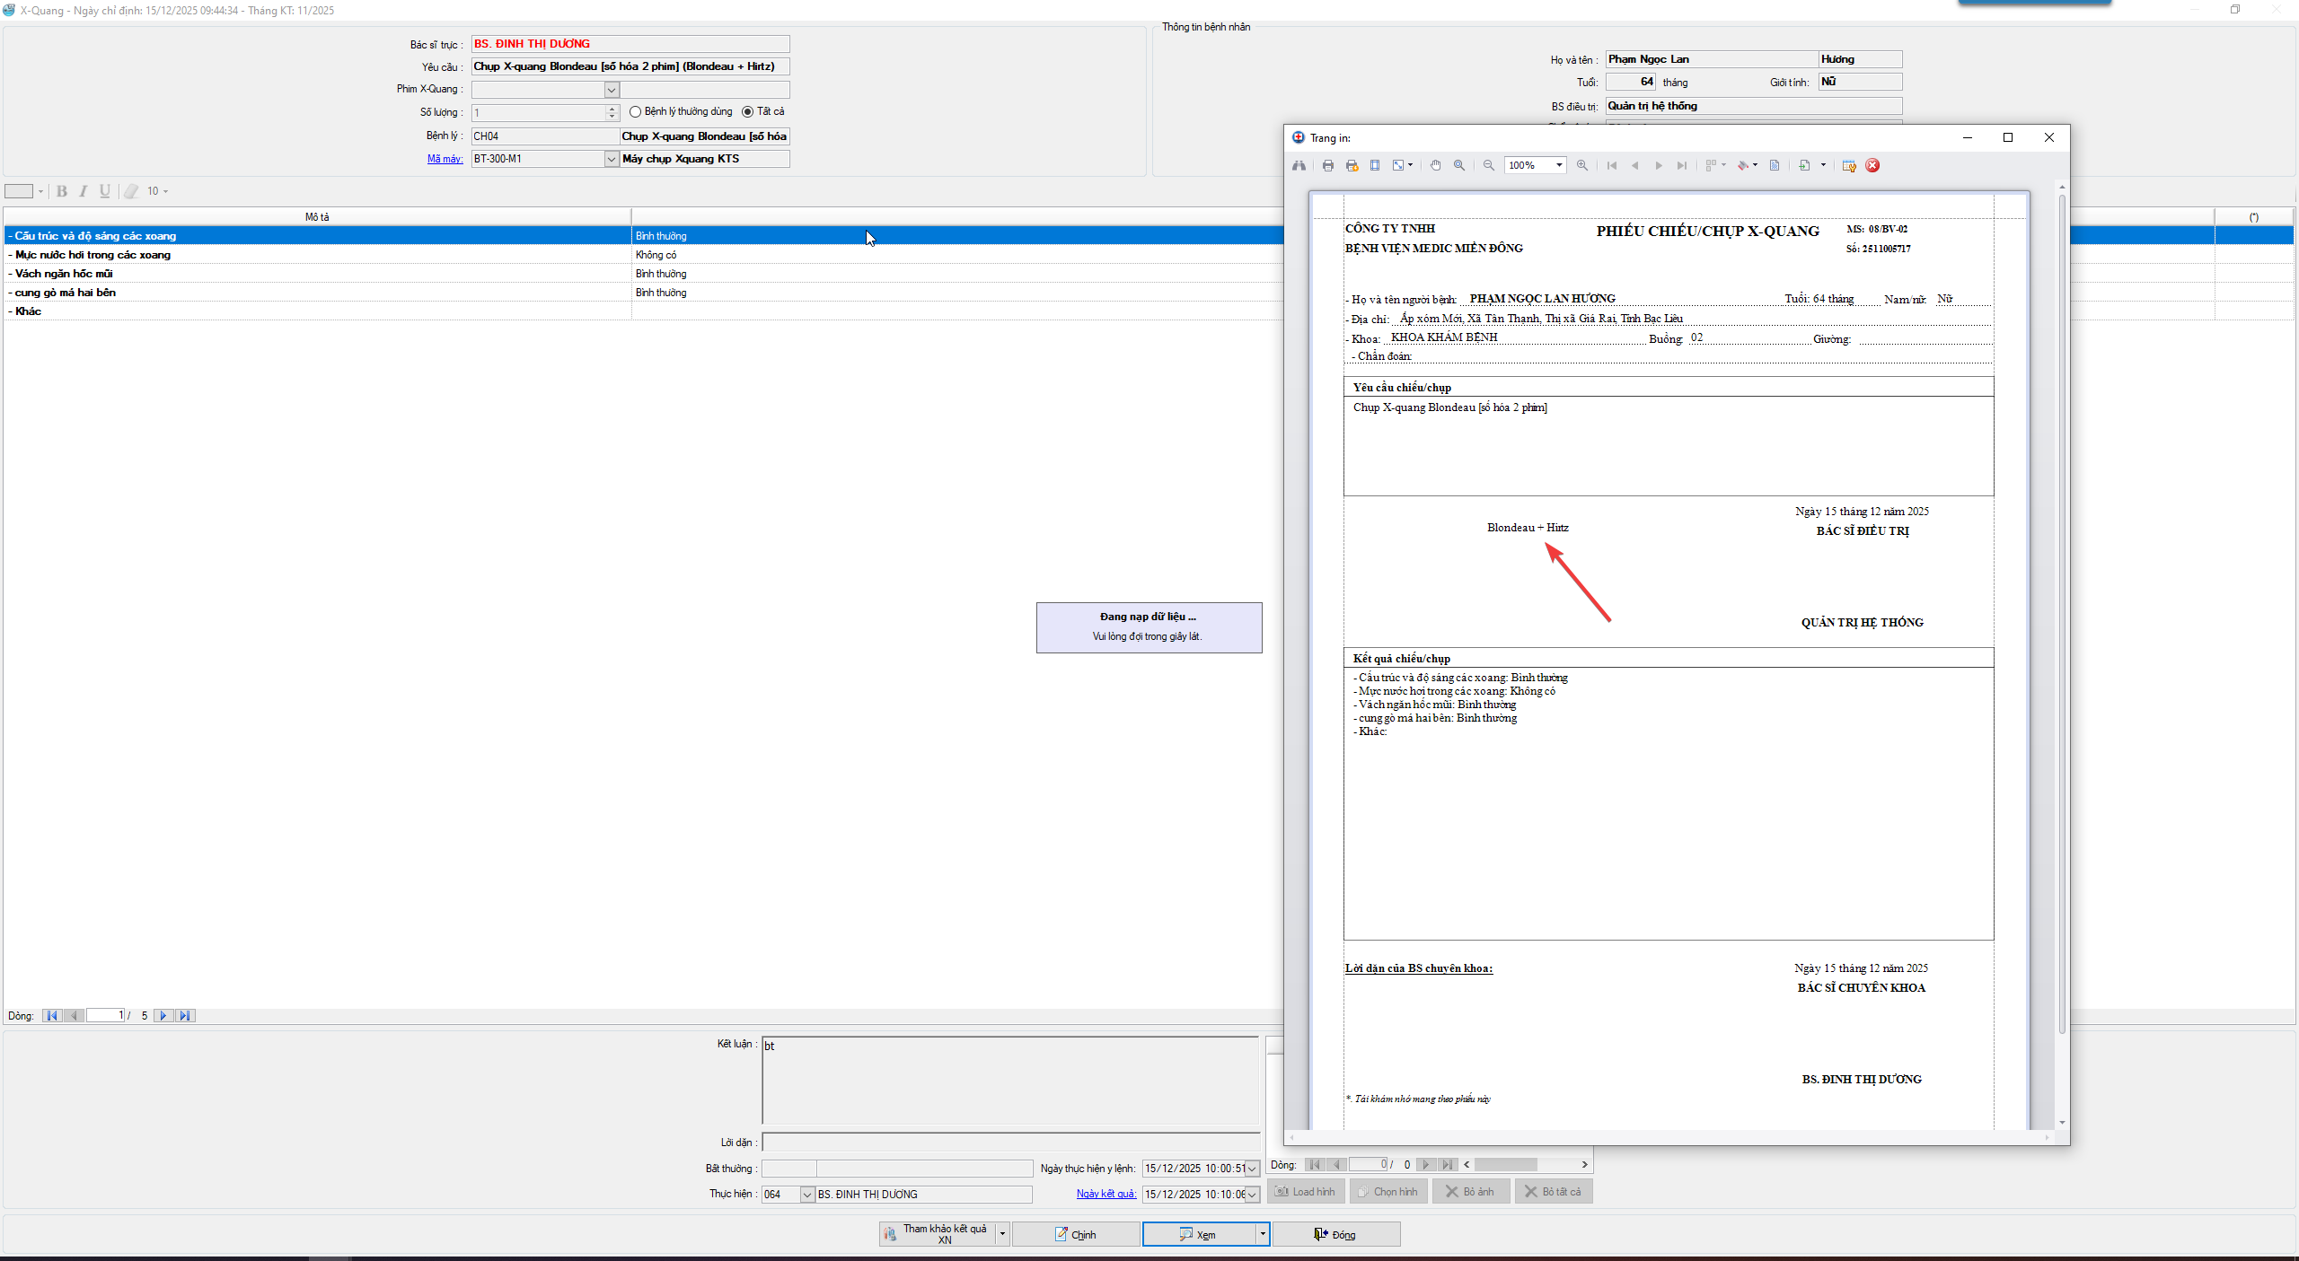This screenshot has height=1261, width=2299.
Task: Click the Zoom Out magnifier icon
Action: point(1489,165)
